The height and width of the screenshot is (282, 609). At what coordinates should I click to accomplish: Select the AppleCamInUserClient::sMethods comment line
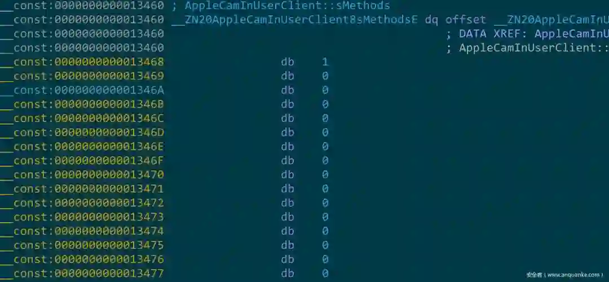(287, 6)
